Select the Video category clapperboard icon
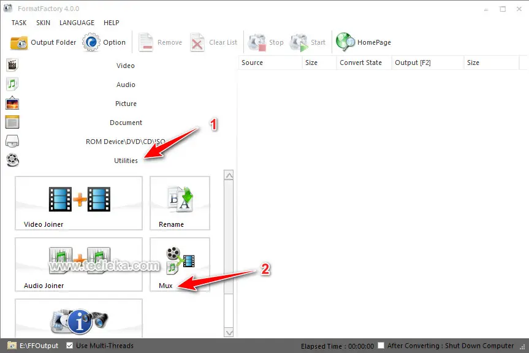The height and width of the screenshot is (353, 529). [x=12, y=65]
